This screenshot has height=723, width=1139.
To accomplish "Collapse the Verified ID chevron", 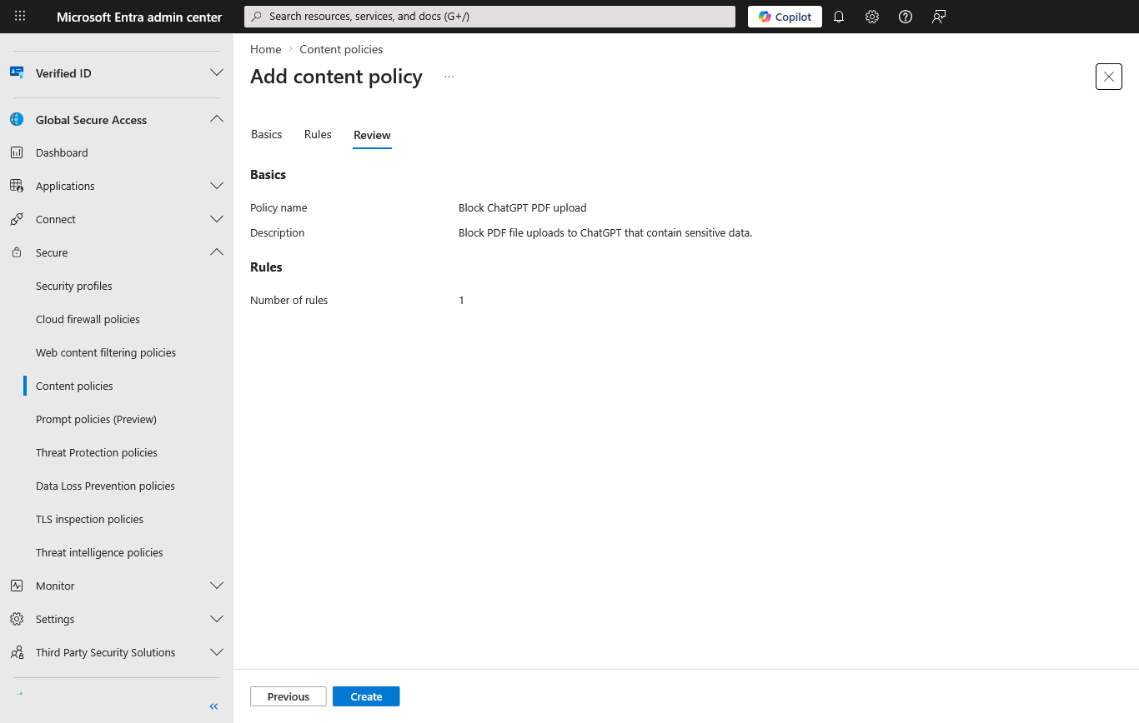I will 217,72.
